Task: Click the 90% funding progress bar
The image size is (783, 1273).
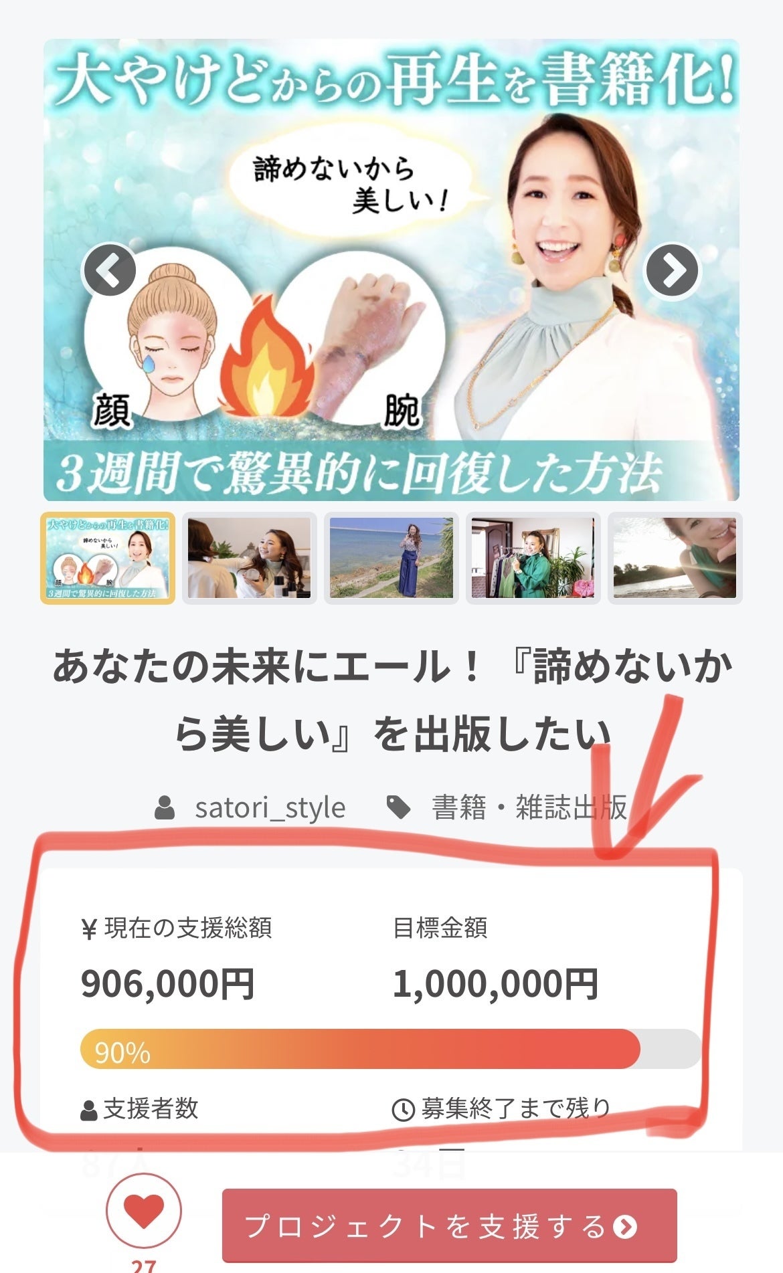Action: [391, 1049]
